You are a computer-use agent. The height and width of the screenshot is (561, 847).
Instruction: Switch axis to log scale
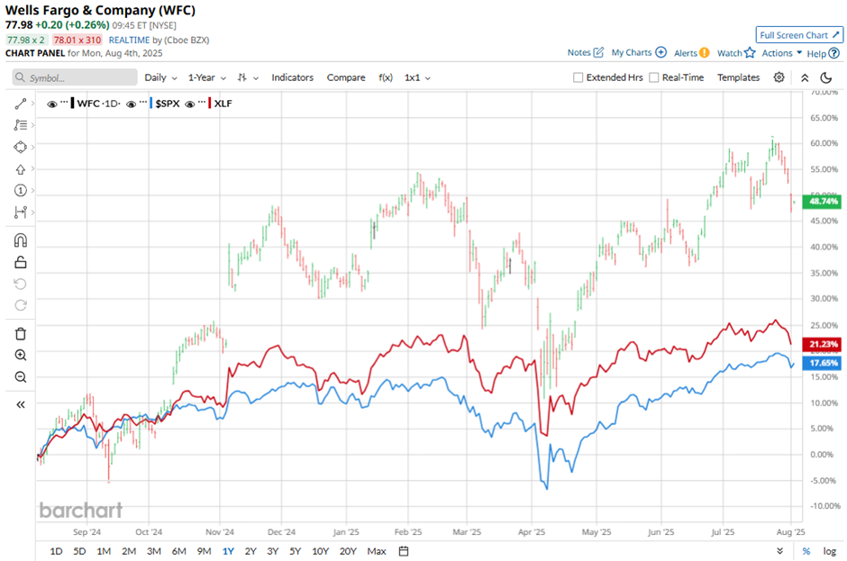tap(829, 551)
